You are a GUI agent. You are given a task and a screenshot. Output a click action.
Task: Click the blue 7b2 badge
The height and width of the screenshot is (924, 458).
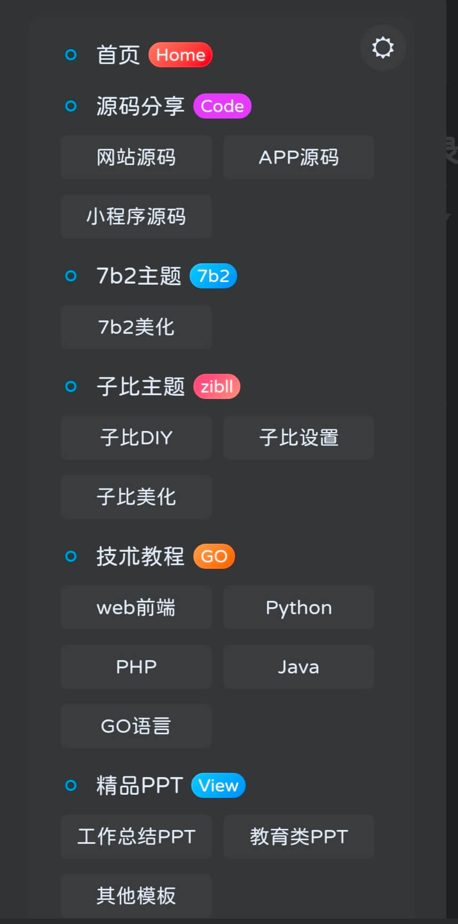pos(213,276)
